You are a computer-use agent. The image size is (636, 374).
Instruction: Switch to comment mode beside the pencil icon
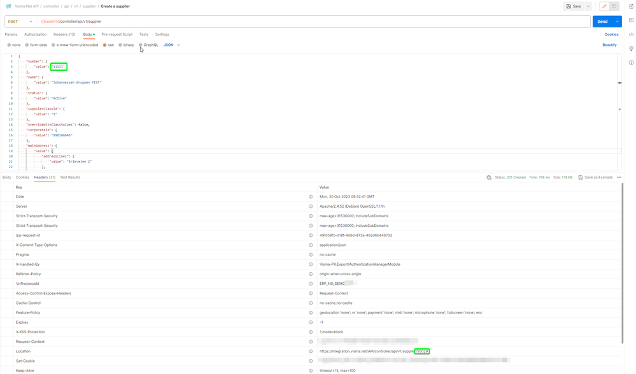tap(614, 6)
